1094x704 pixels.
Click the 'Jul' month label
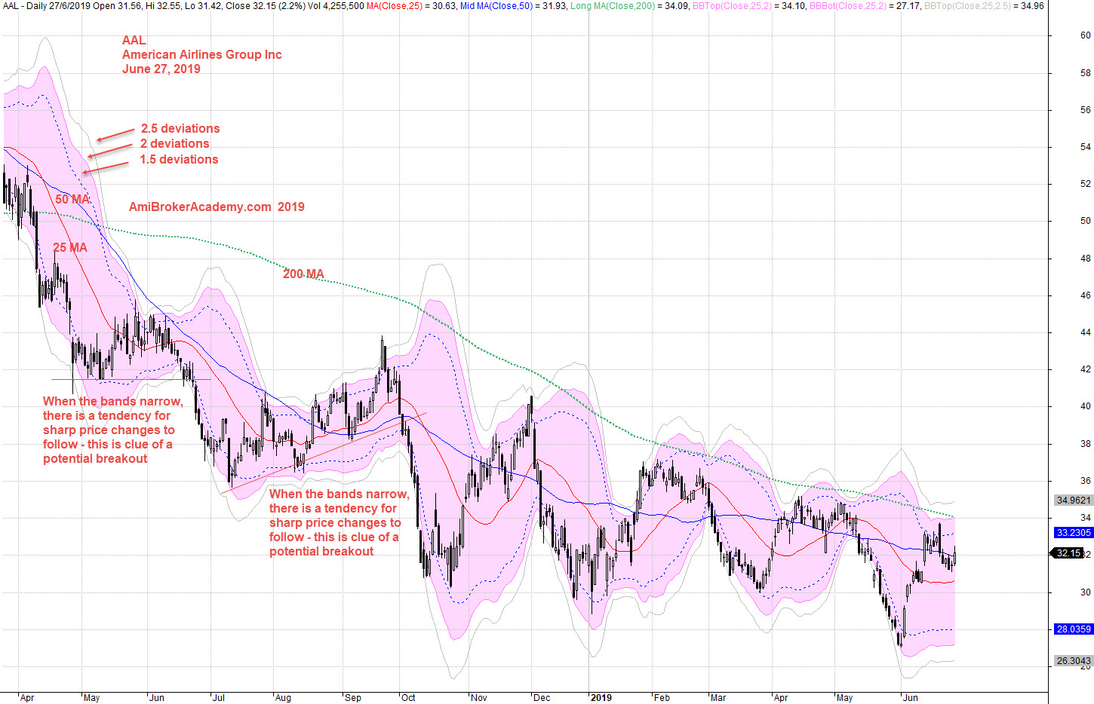click(218, 697)
